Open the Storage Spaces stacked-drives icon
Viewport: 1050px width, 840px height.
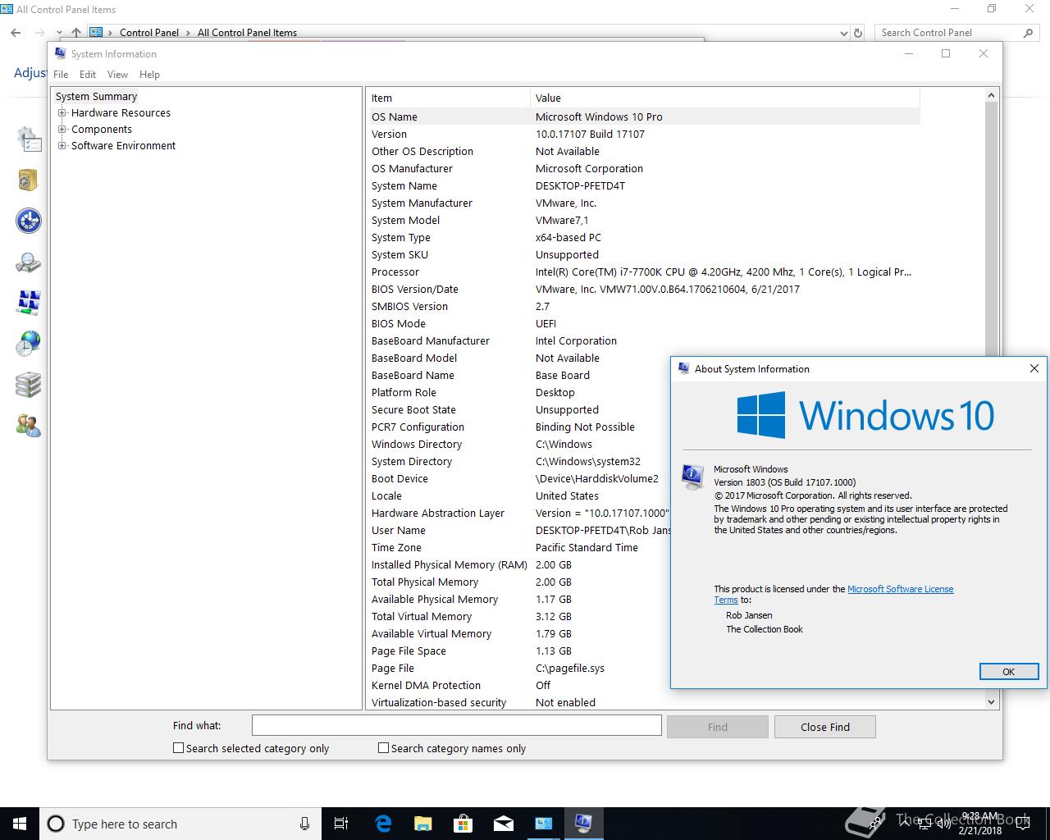point(29,384)
